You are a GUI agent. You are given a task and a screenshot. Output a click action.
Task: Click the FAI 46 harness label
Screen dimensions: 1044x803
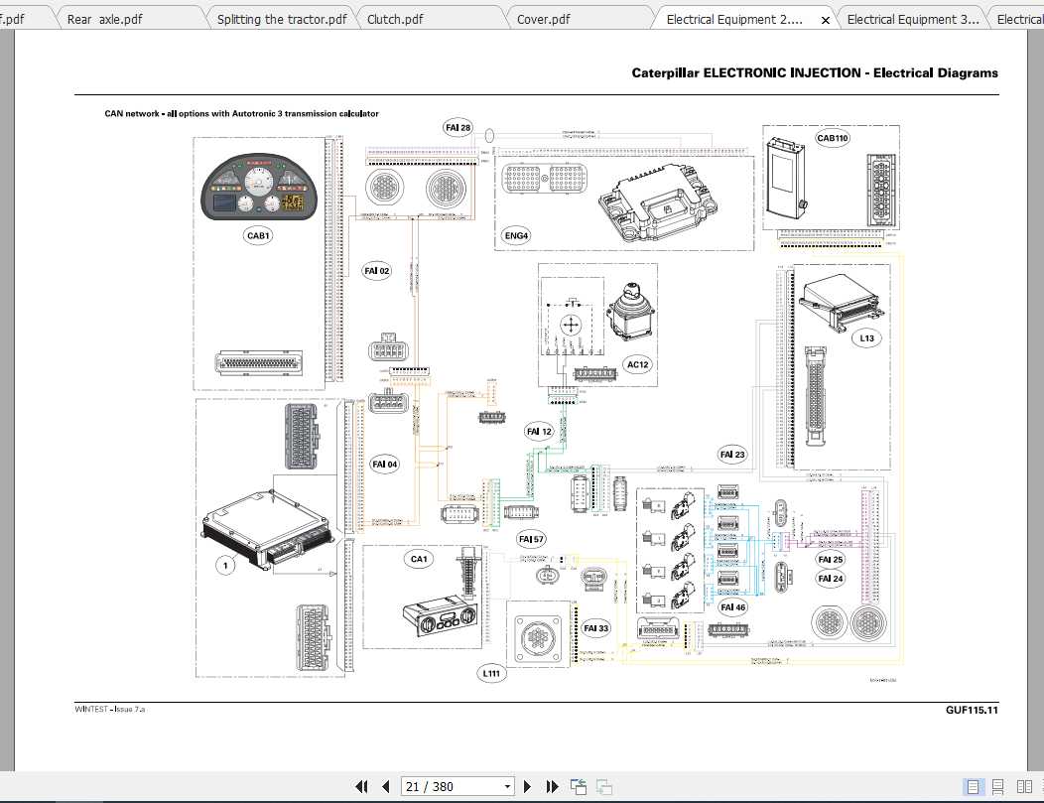pyautogui.click(x=733, y=607)
